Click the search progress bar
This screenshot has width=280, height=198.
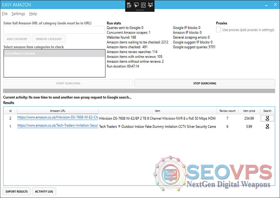139,91
